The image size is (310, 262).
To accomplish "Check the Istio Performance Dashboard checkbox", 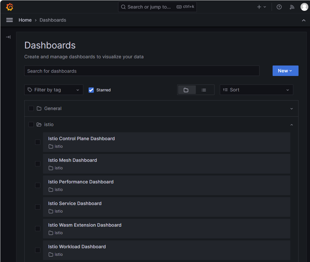I will [38, 185].
